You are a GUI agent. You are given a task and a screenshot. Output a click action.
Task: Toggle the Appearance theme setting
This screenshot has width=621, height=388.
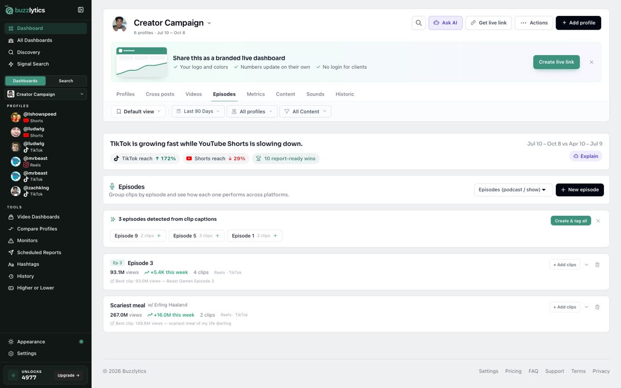pos(46,342)
